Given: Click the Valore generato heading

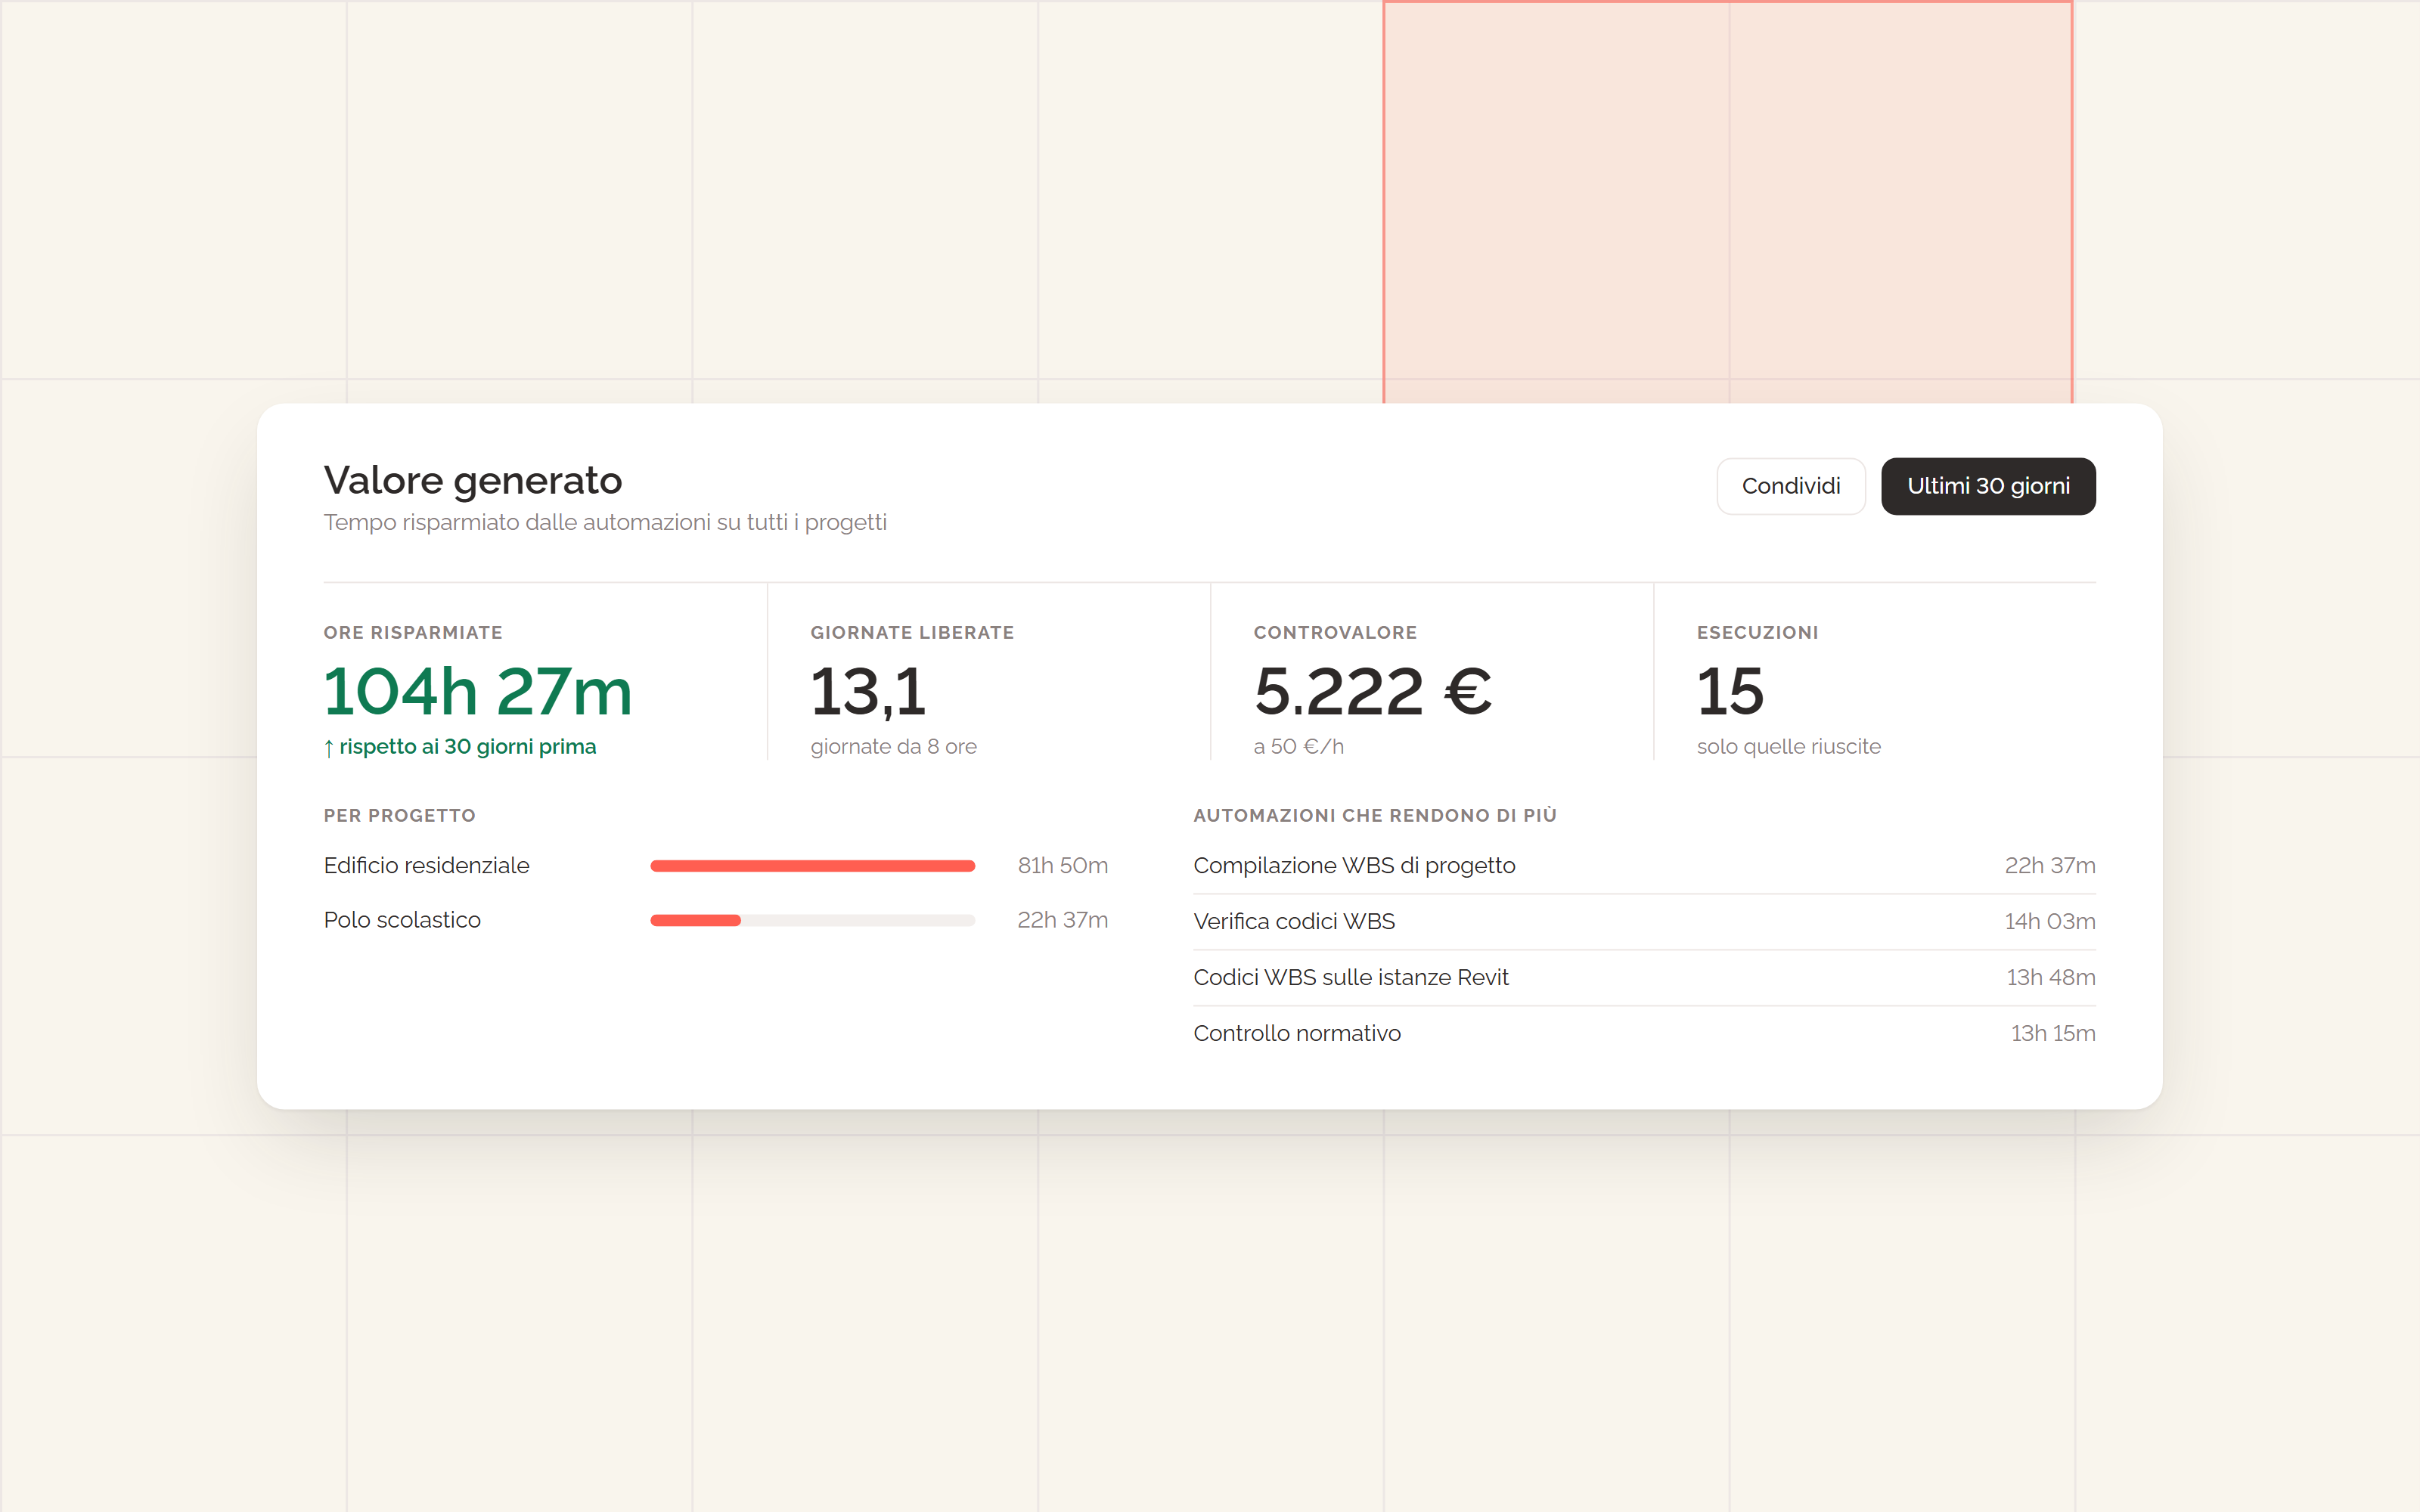Looking at the screenshot, I should (473, 481).
